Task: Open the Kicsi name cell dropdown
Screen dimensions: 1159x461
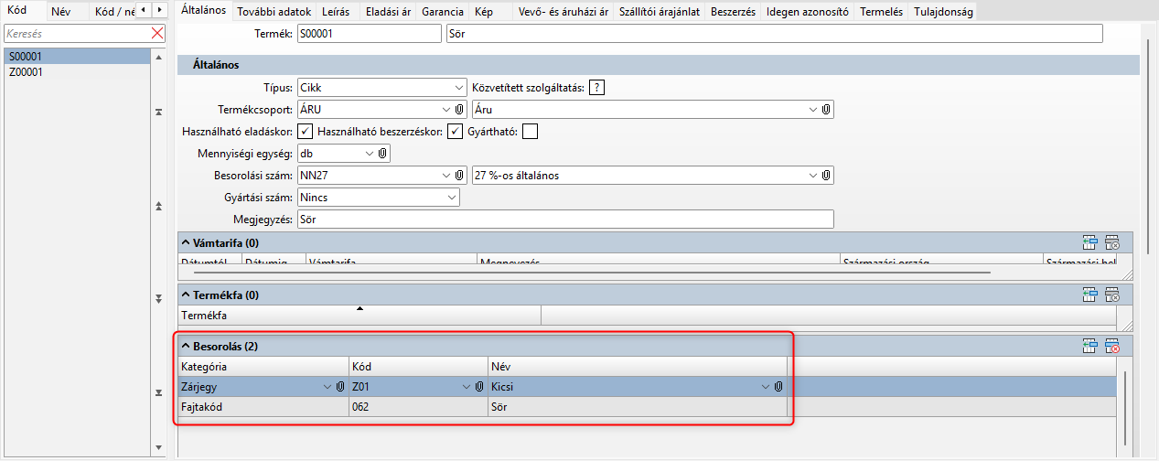Action: click(766, 387)
